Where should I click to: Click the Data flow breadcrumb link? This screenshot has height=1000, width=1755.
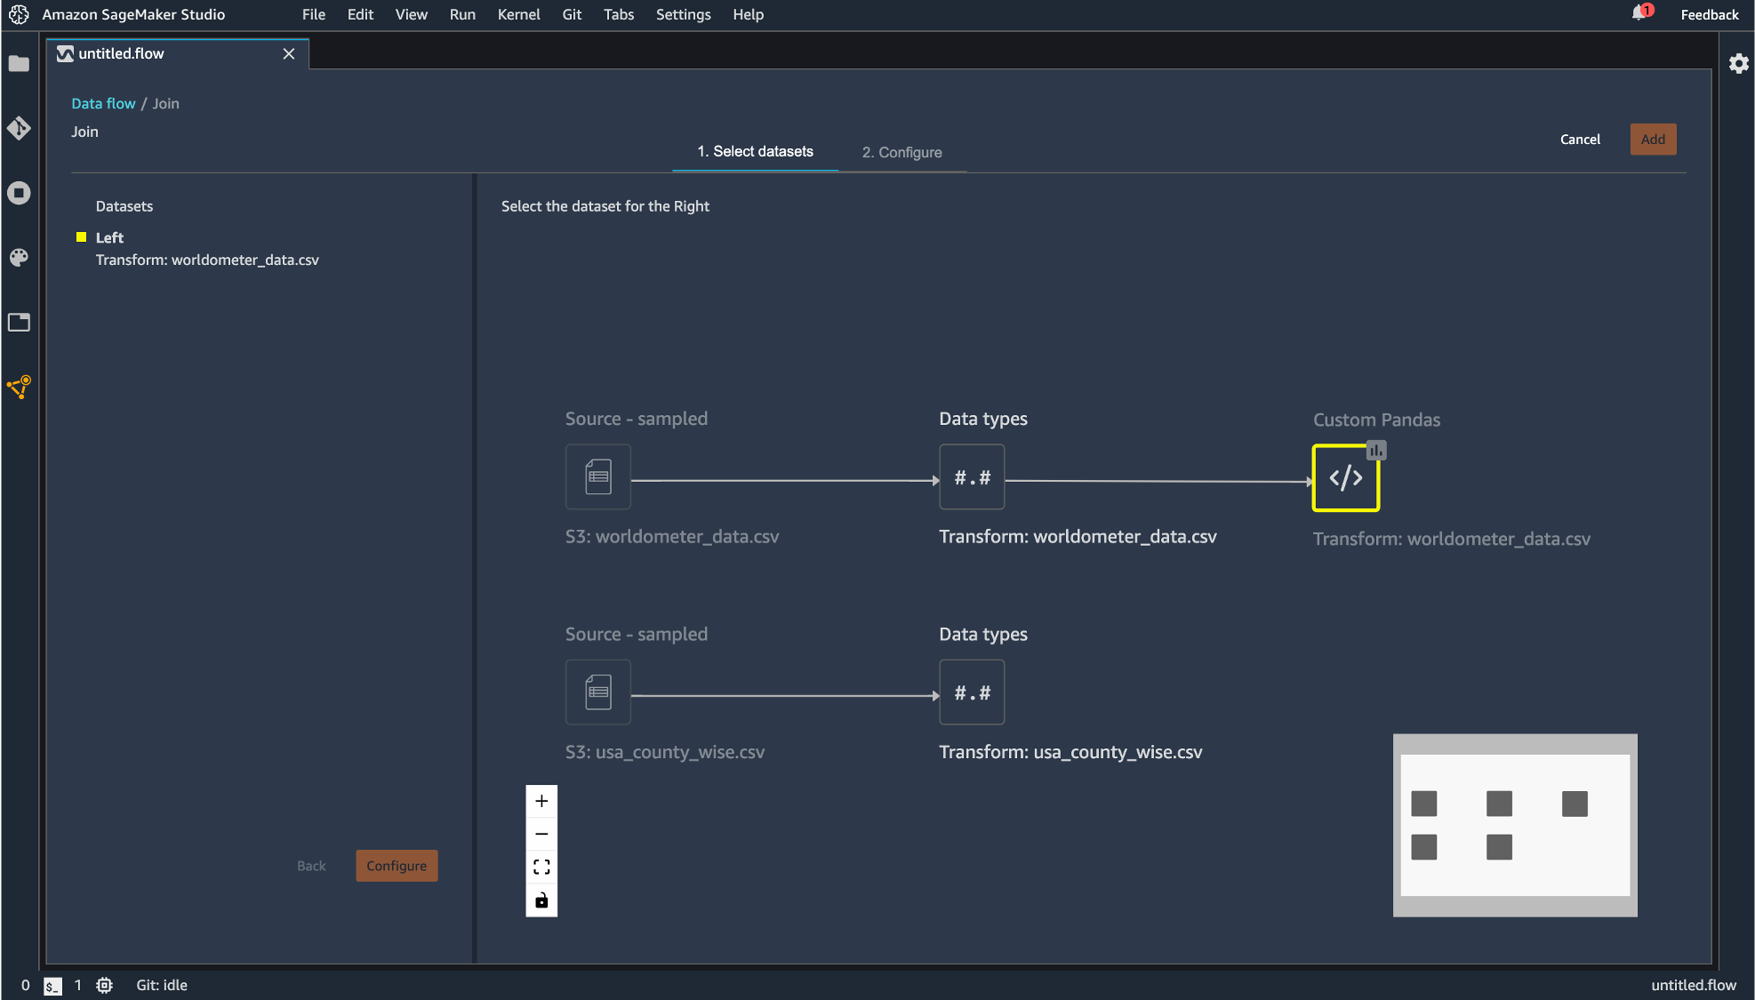[103, 103]
